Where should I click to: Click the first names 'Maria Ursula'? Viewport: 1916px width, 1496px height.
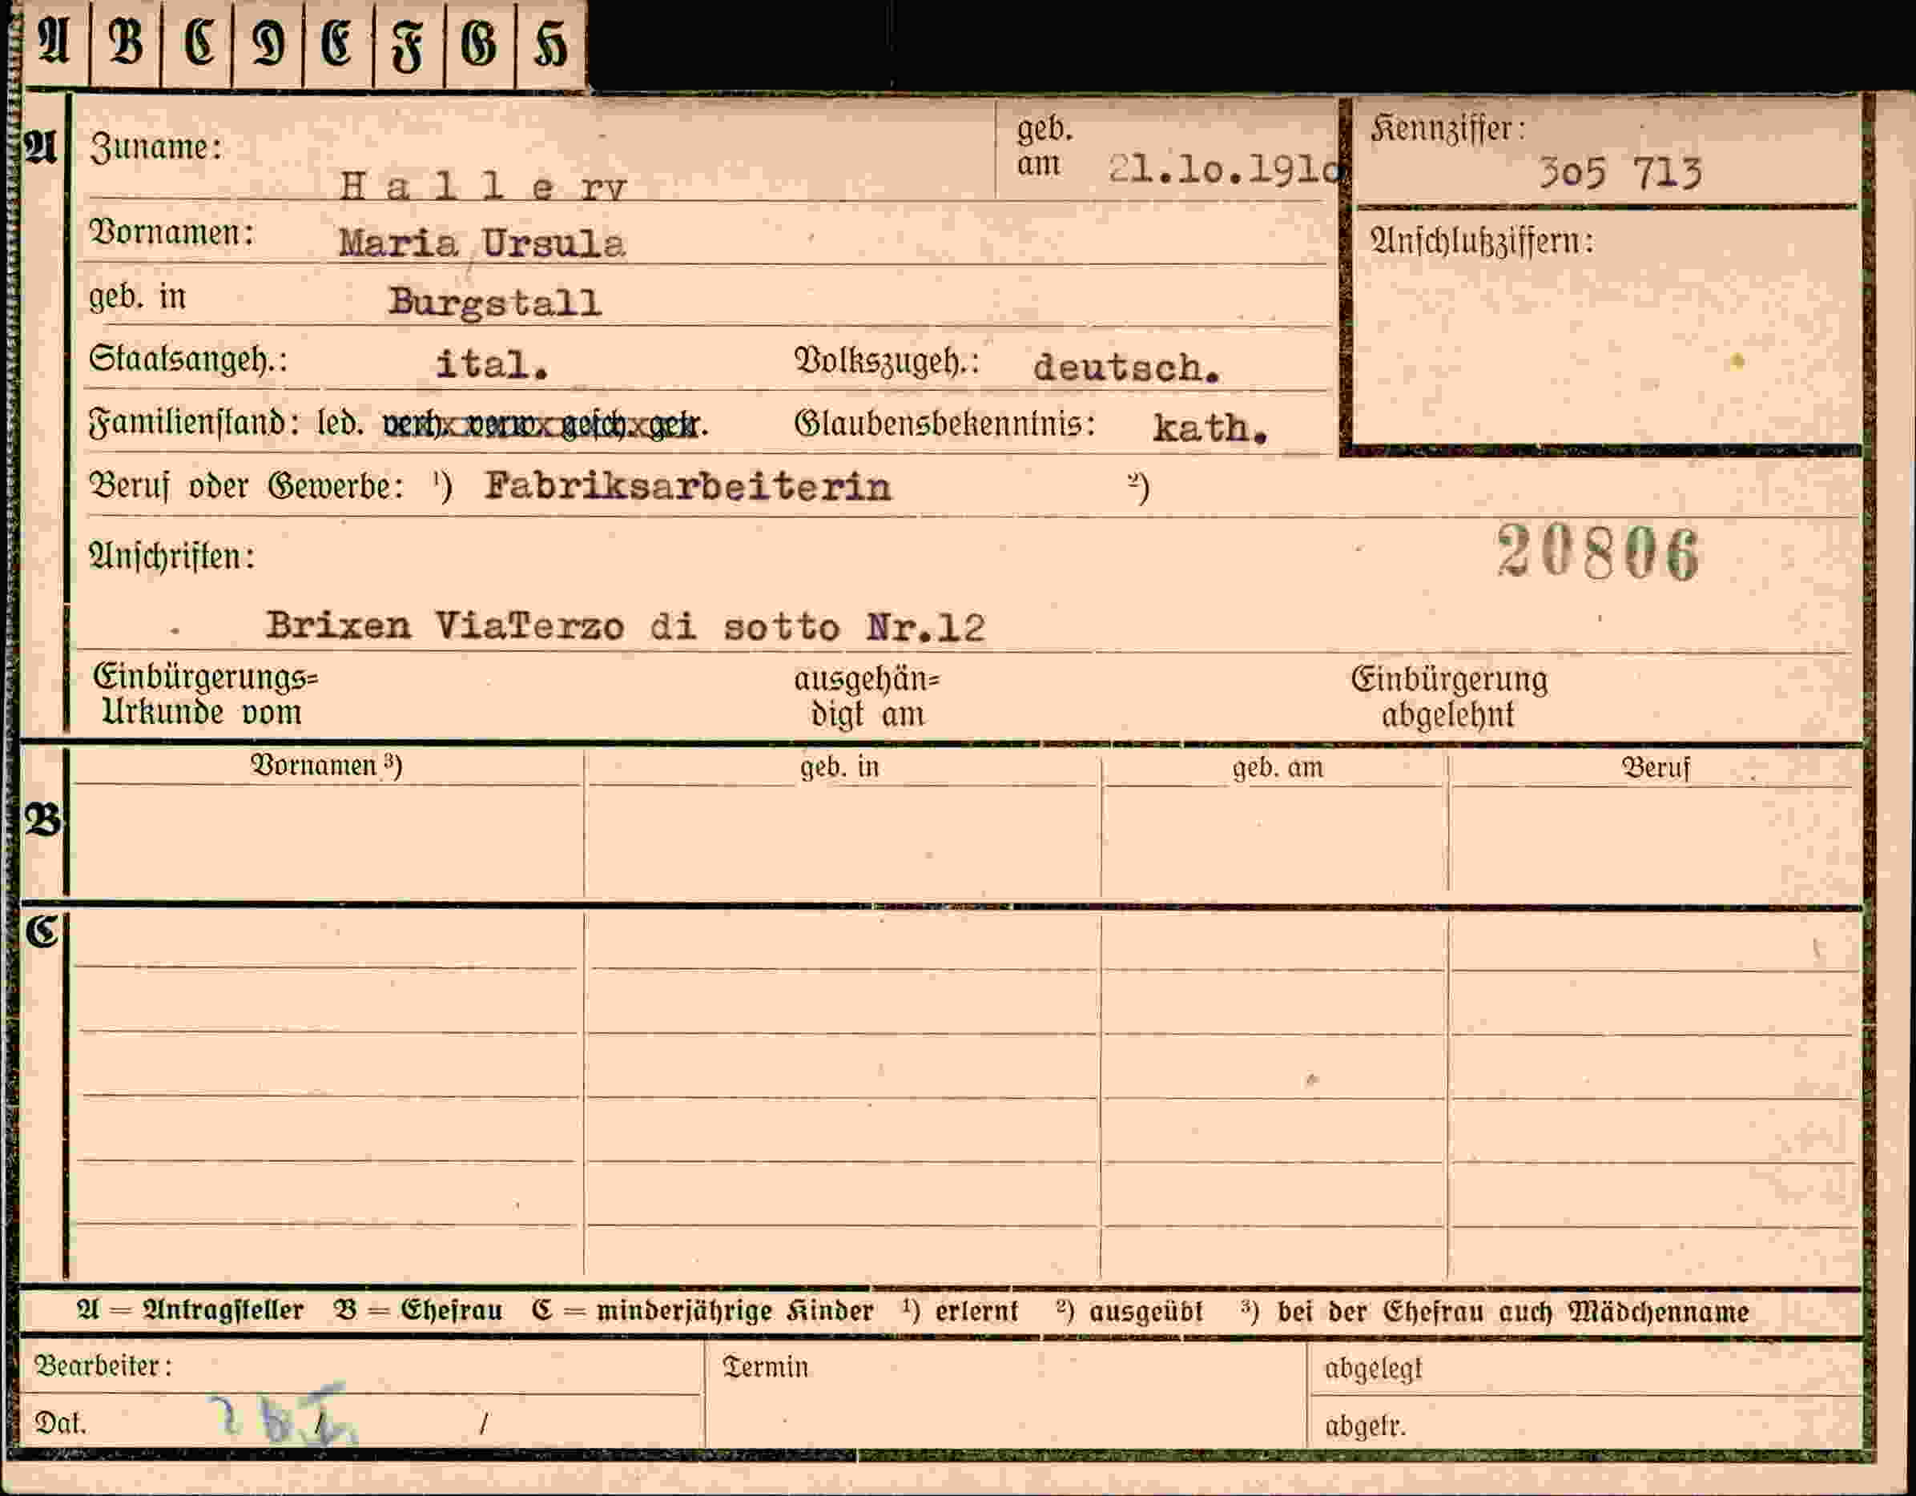coord(481,243)
